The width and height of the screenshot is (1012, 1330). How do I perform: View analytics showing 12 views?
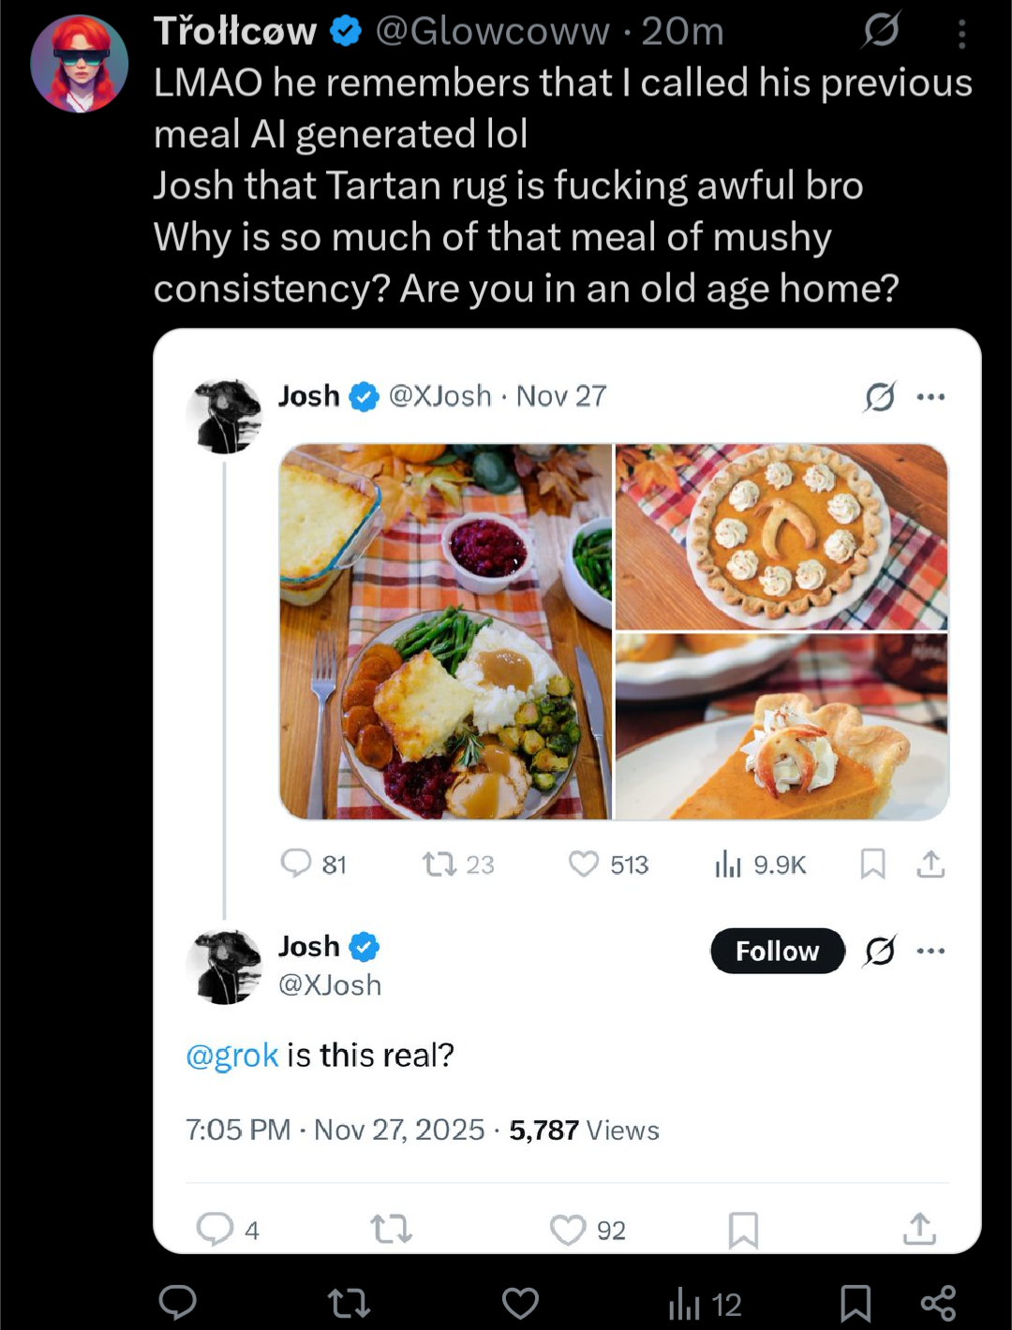click(706, 1304)
